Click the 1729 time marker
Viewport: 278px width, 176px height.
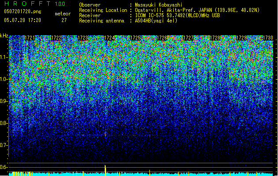(x=242, y=38)
